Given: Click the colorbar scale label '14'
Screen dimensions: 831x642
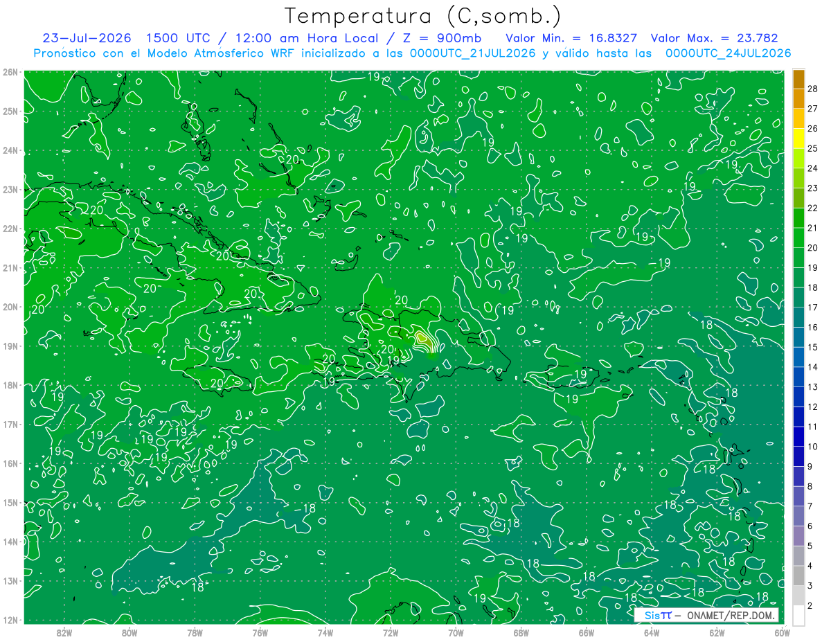Looking at the screenshot, I should point(813,367).
